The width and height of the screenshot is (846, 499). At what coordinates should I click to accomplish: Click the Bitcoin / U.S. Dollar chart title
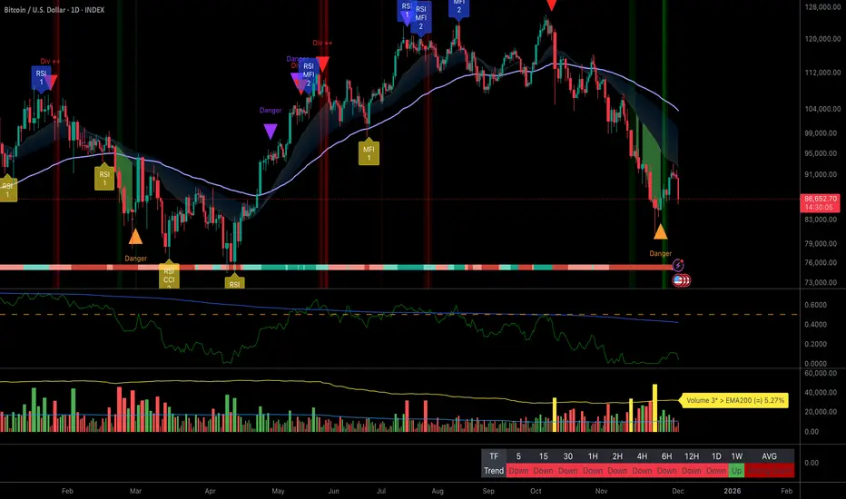tap(54, 10)
